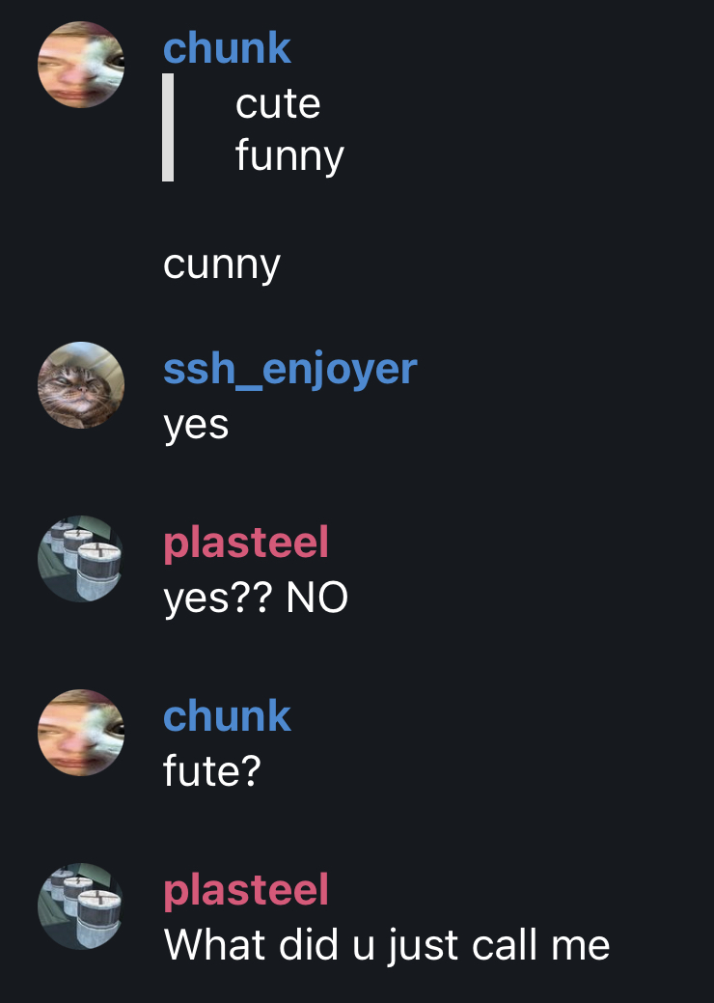Viewport: 714px width, 1003px height.
Task: Click the capitalized 'NO' in plasteel's reply
Action: click(x=317, y=599)
